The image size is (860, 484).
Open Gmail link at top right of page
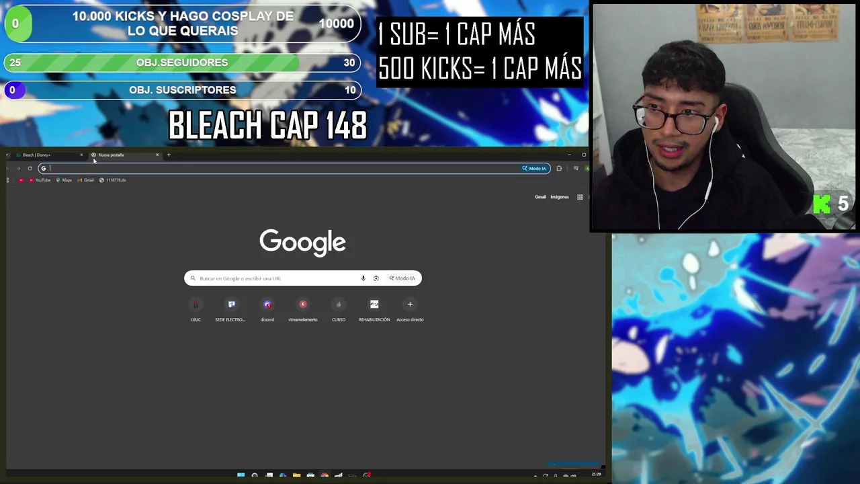tap(540, 197)
